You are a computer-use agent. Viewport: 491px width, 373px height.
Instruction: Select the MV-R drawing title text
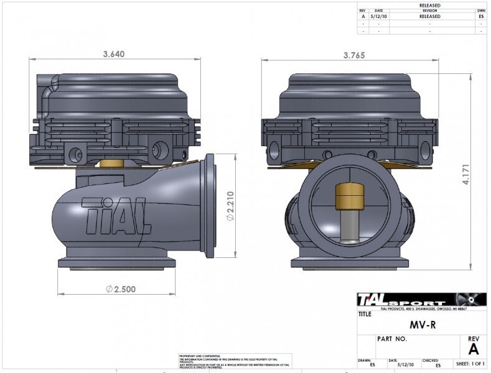tap(423, 325)
